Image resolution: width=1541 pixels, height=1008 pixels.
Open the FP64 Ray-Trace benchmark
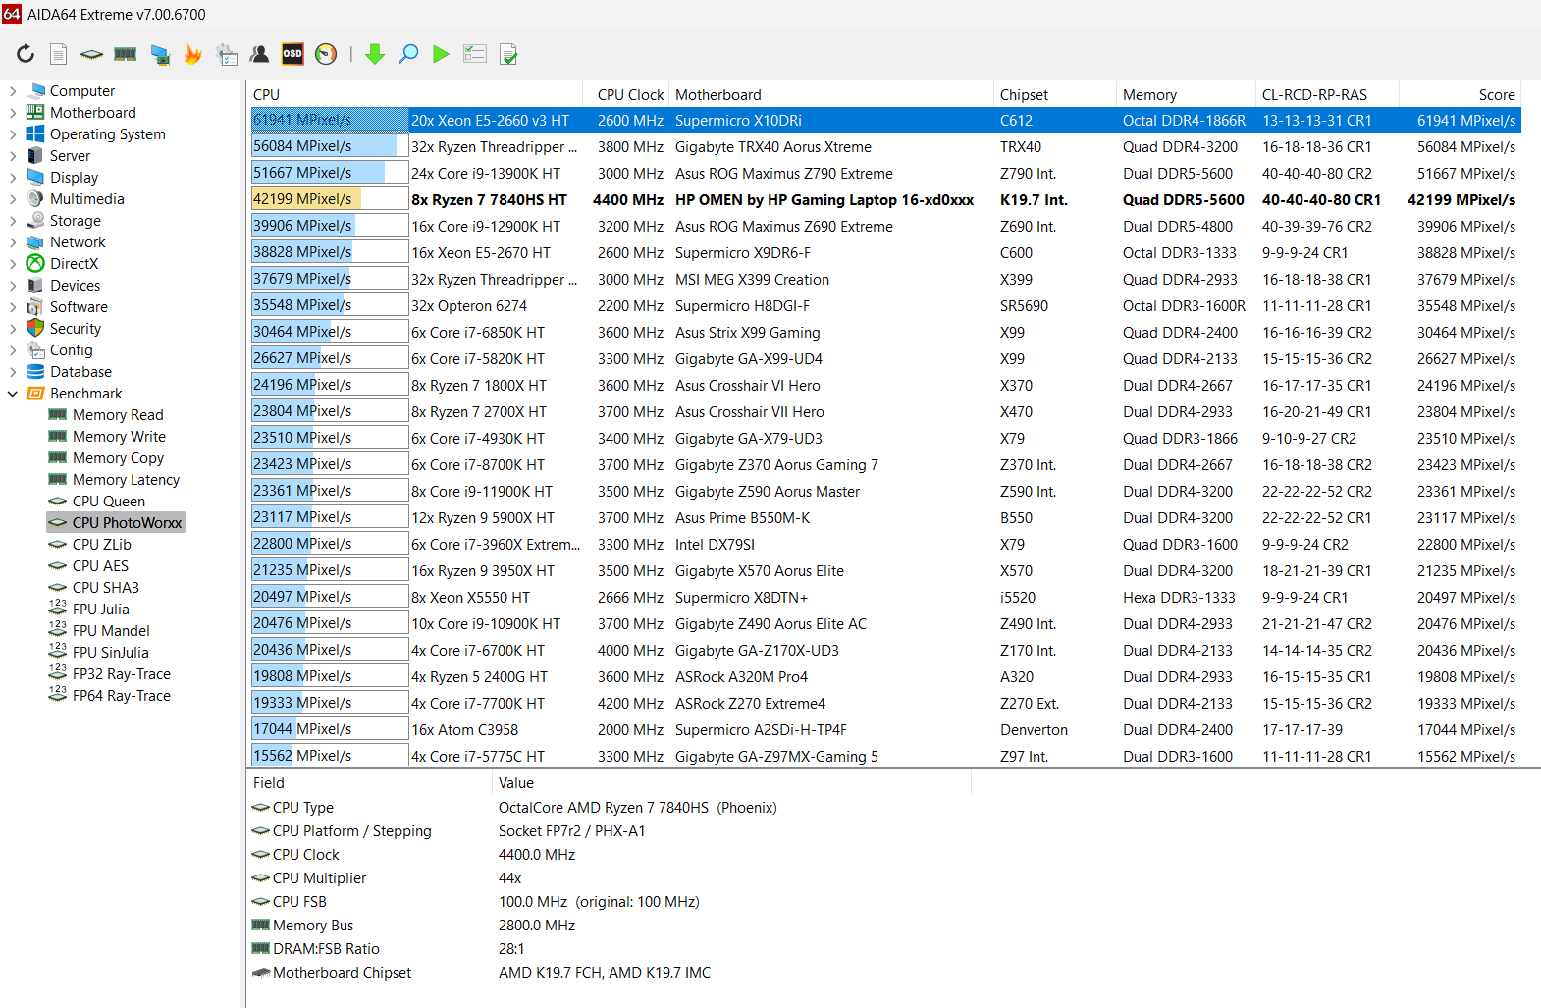tap(121, 696)
